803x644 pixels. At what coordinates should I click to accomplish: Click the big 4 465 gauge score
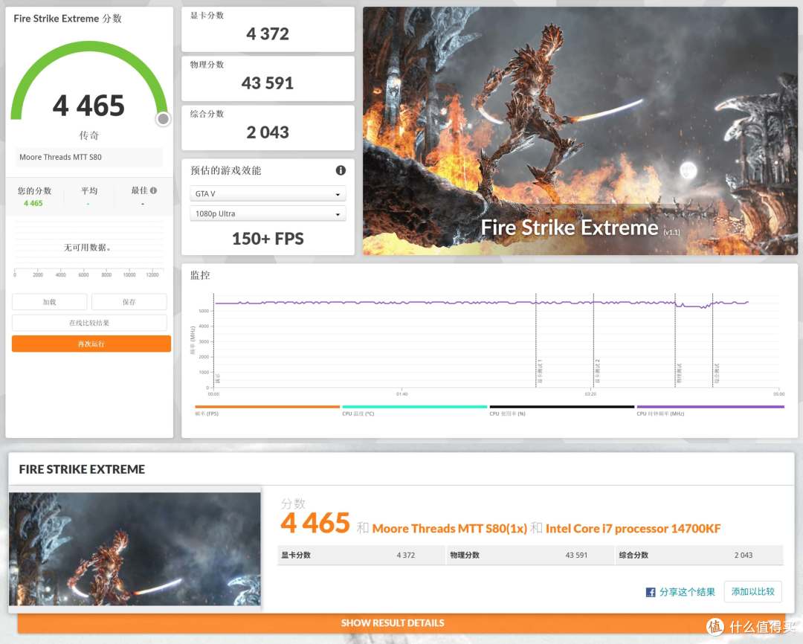coord(88,106)
